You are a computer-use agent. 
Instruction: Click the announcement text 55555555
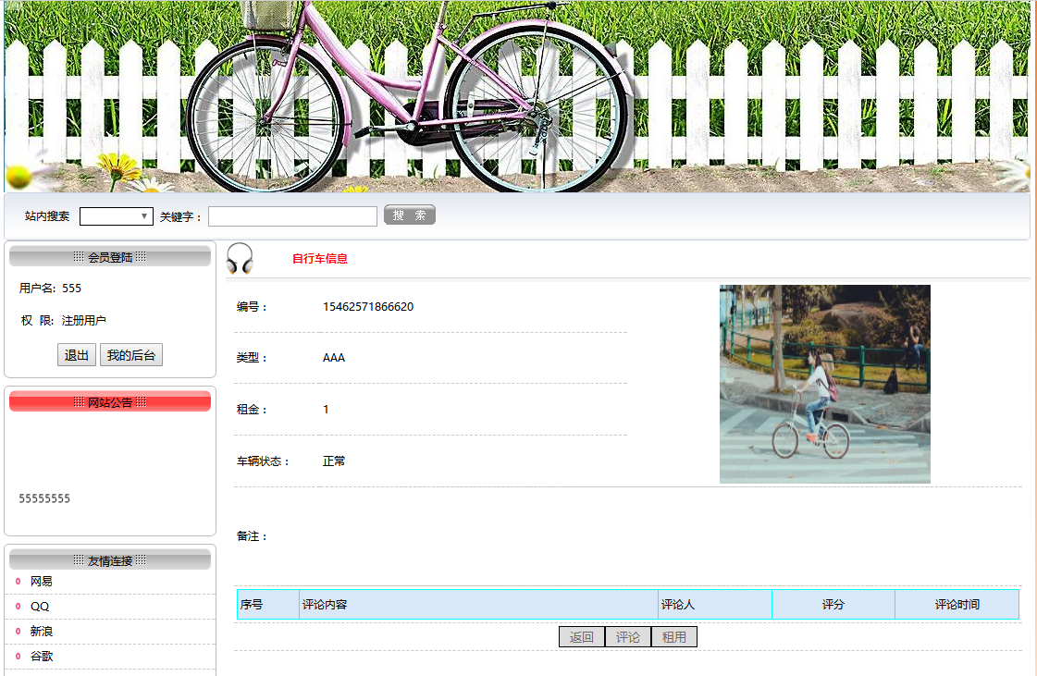tap(44, 498)
